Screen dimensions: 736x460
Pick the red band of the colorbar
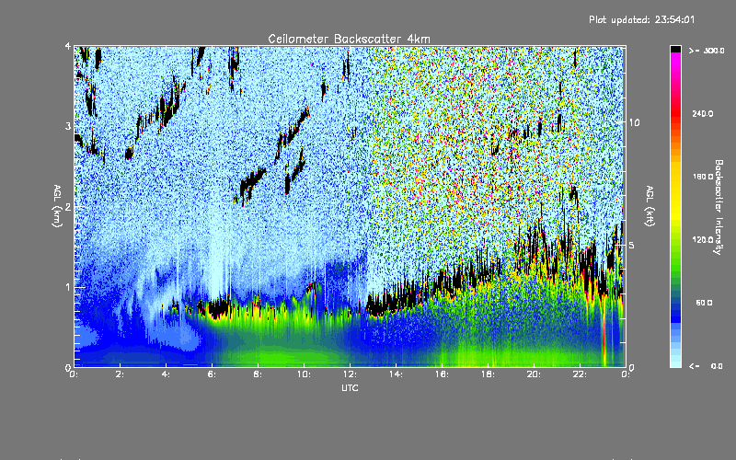click(675, 112)
